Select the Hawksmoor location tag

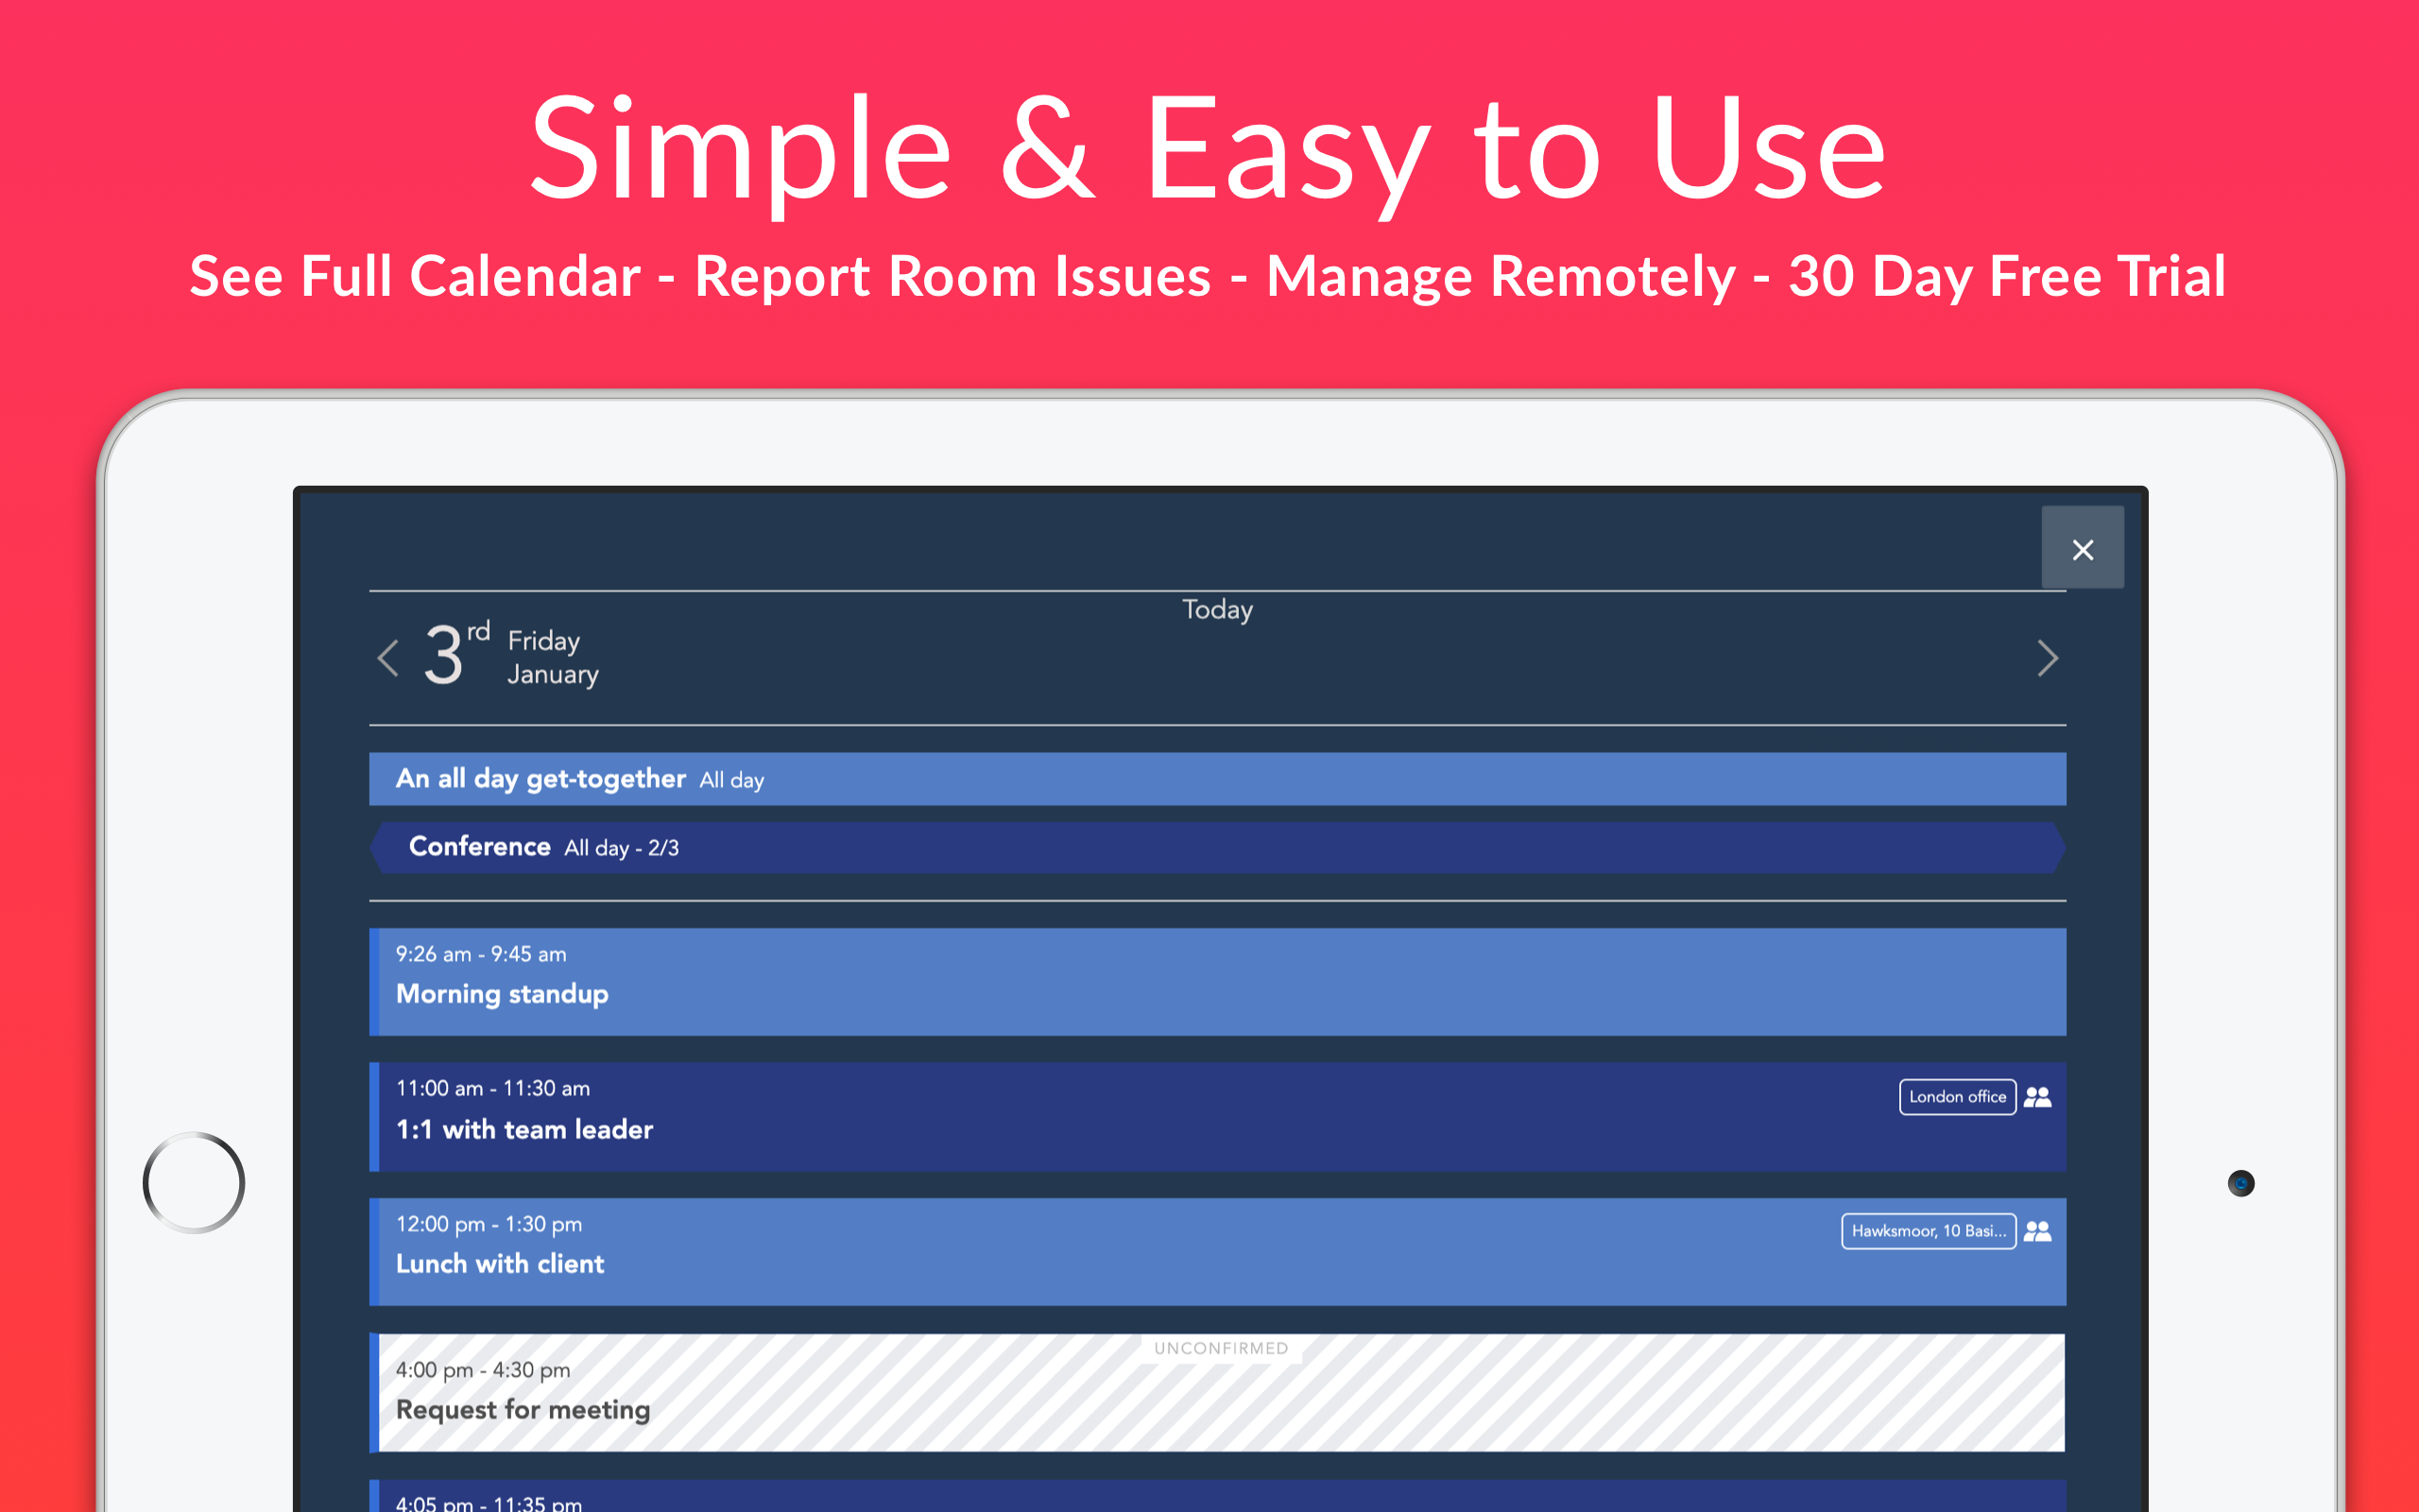pyautogui.click(x=1928, y=1231)
